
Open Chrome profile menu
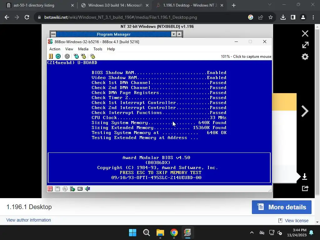coord(303,17)
